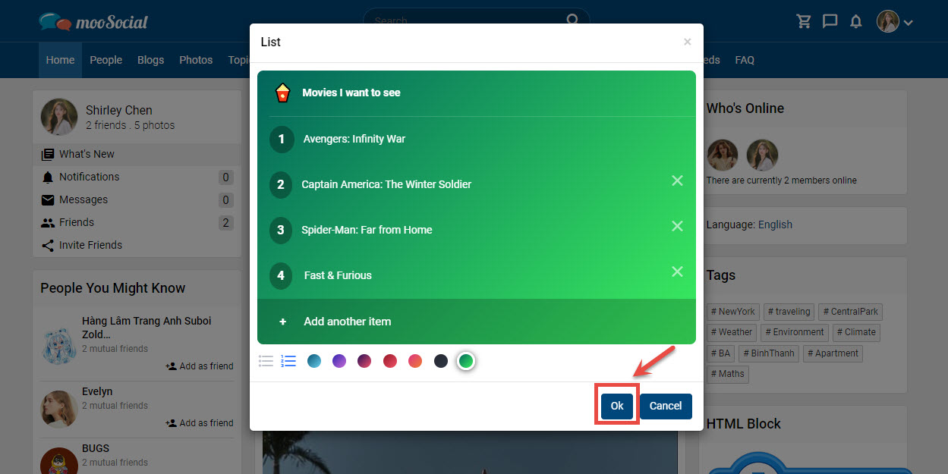
Task: Remove the Fast & Furious item
Action: pos(678,272)
